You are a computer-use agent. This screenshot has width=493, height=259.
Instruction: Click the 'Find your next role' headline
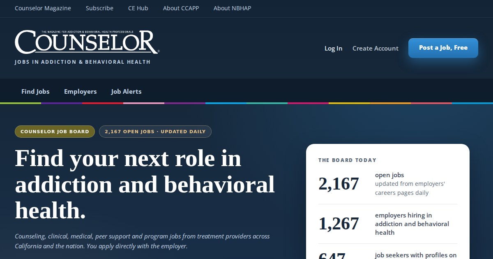point(145,185)
